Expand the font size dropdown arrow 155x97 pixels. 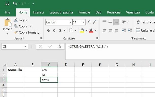tap(84, 22)
